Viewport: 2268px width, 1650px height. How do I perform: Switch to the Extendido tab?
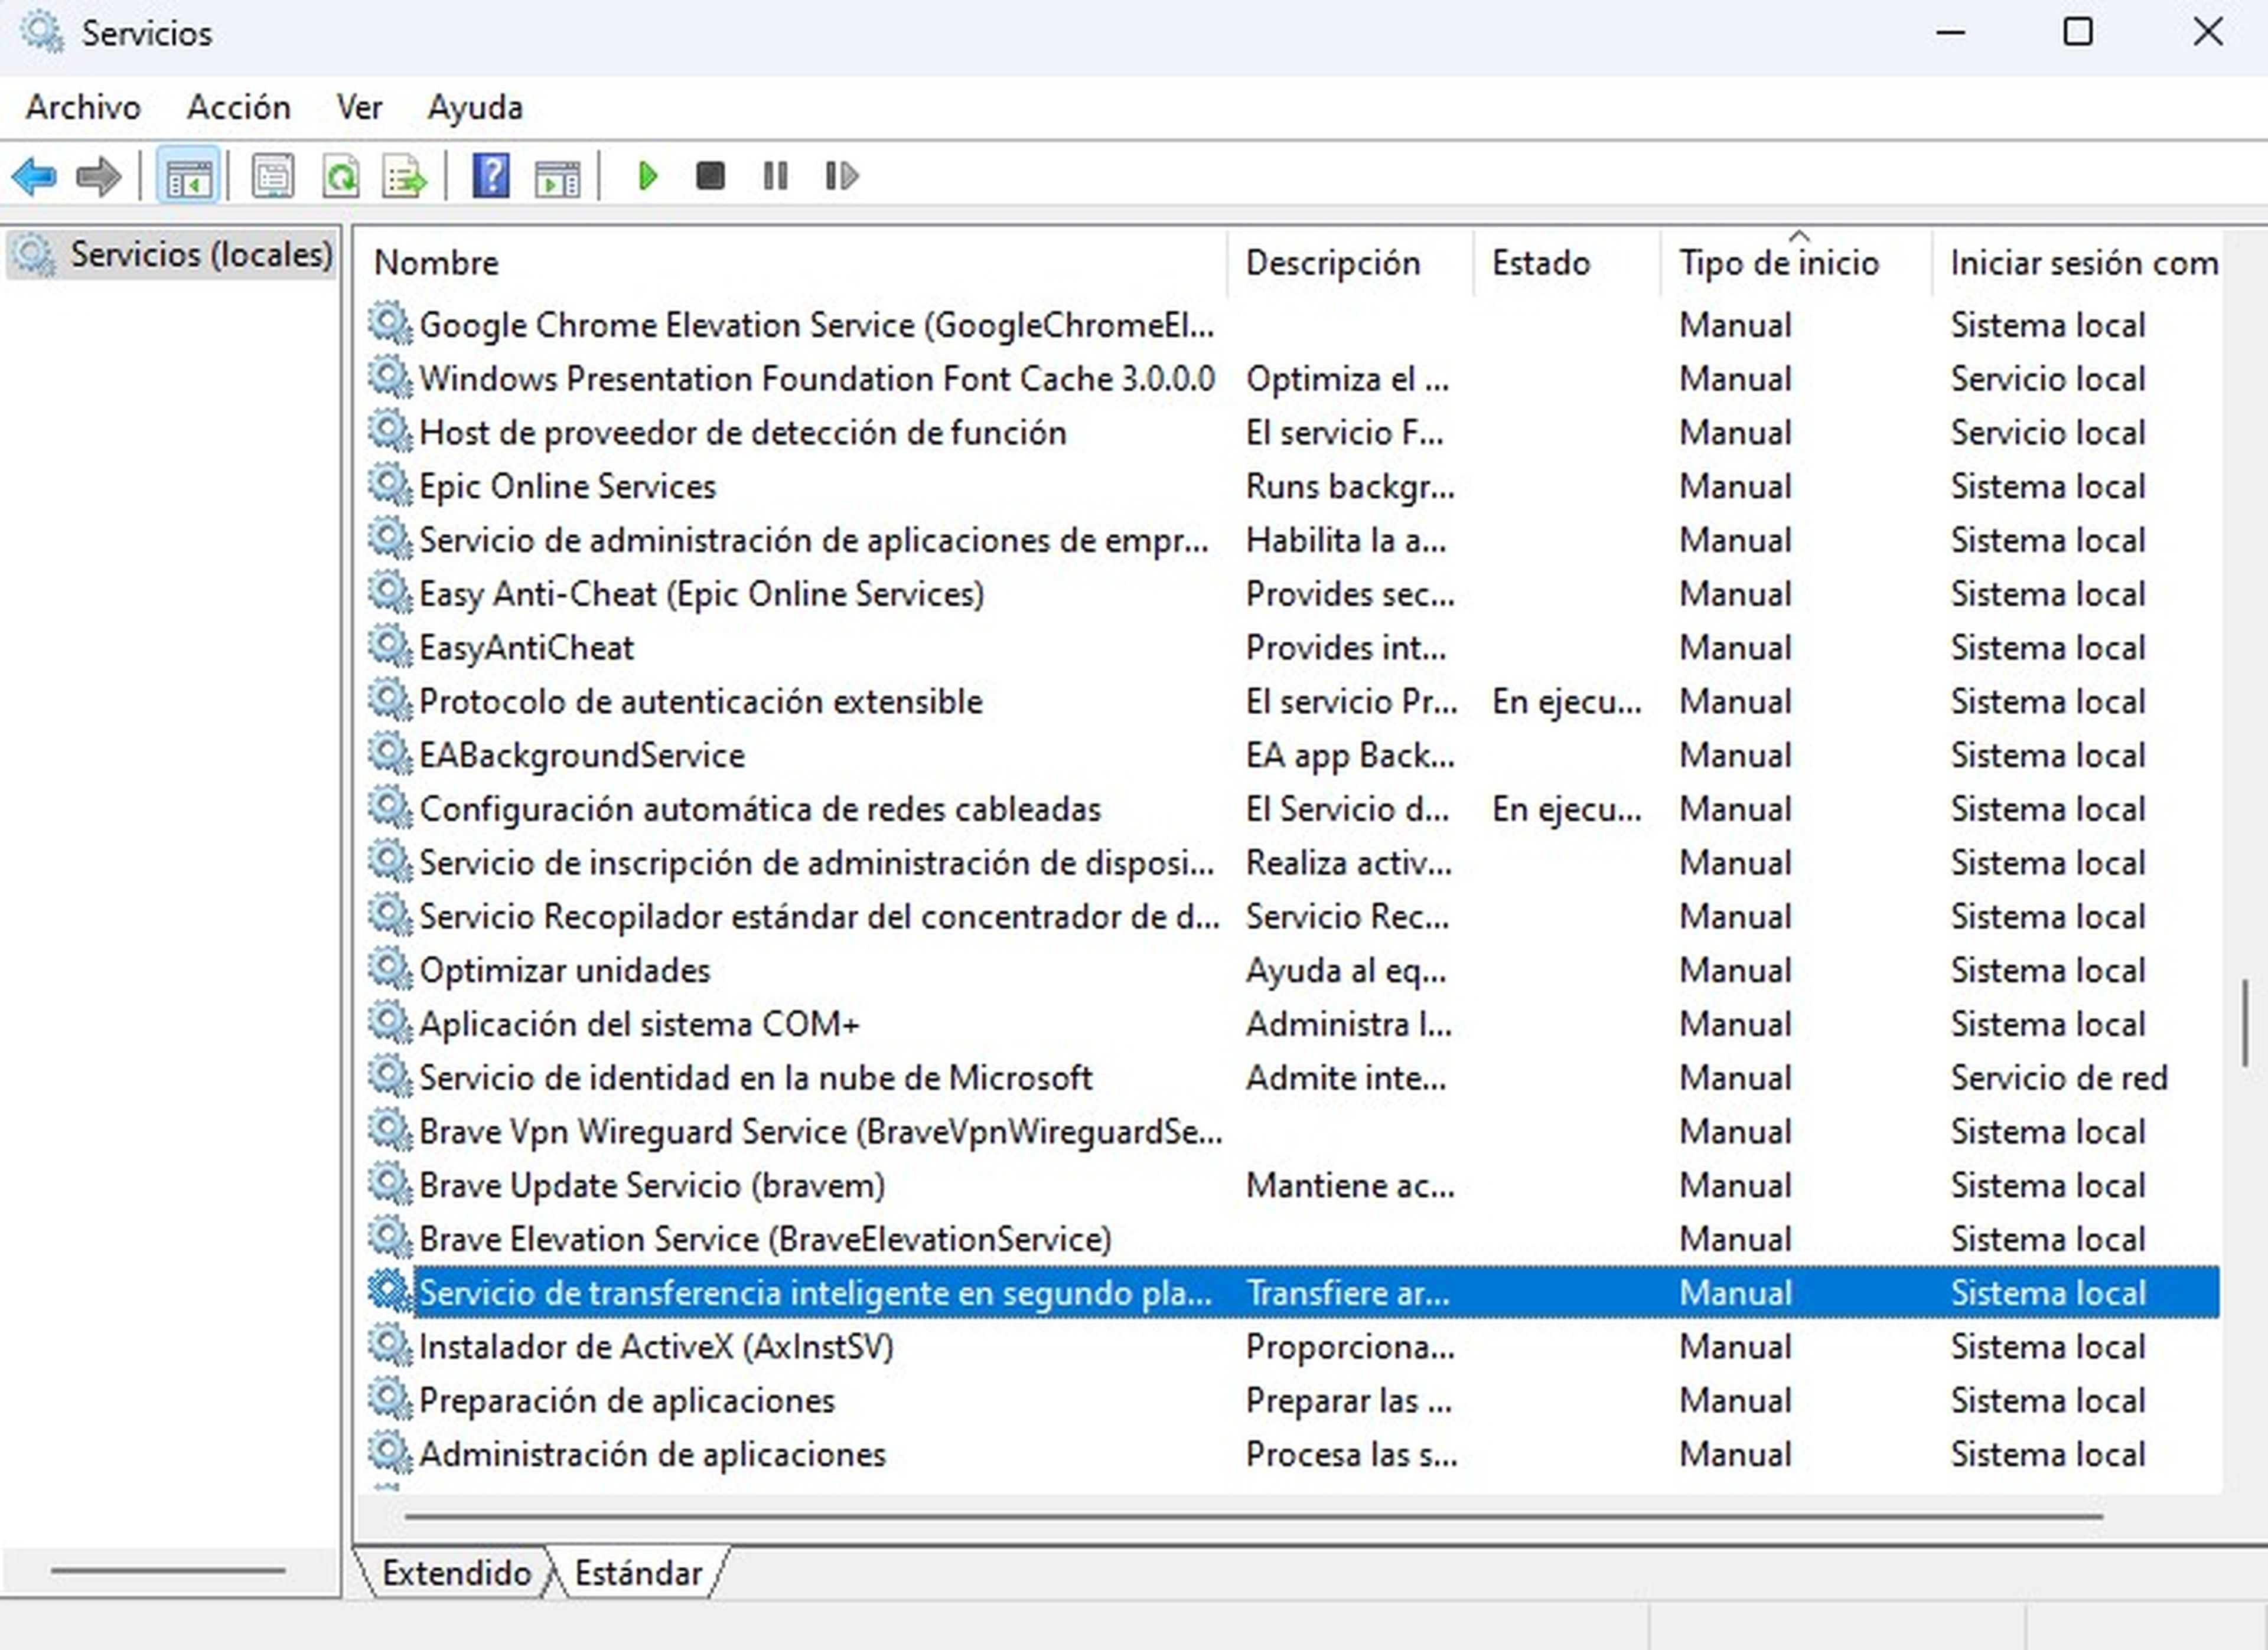[456, 1573]
